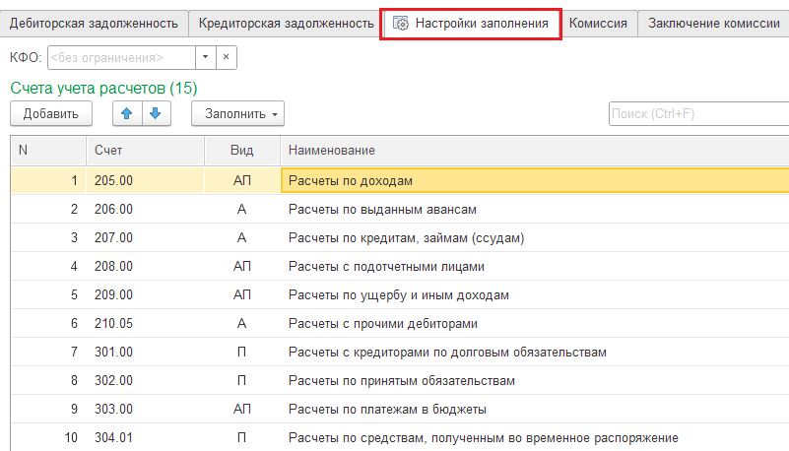Click Вид cell 'А' in row 210.05
789x451 pixels.
(242, 324)
